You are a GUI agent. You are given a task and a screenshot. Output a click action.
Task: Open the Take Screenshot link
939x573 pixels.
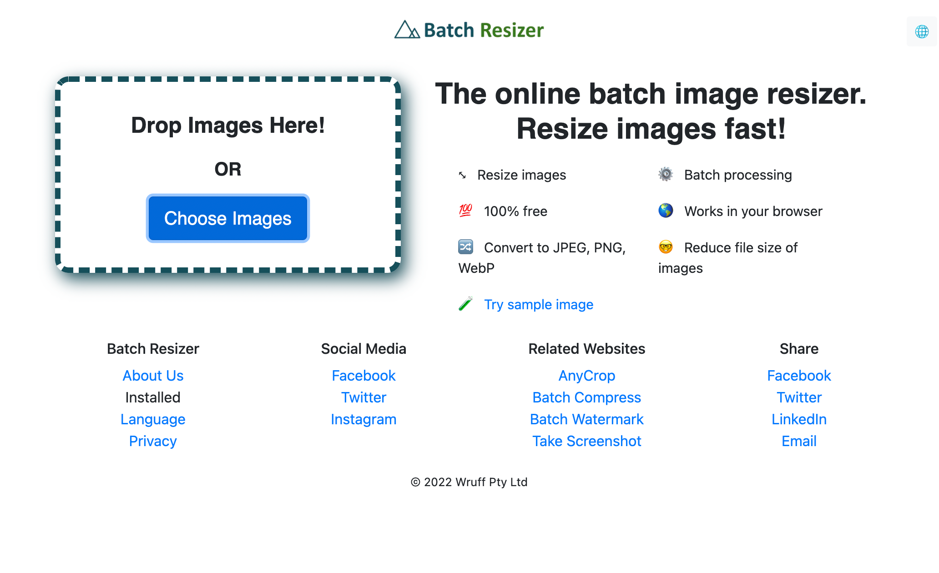click(x=587, y=441)
